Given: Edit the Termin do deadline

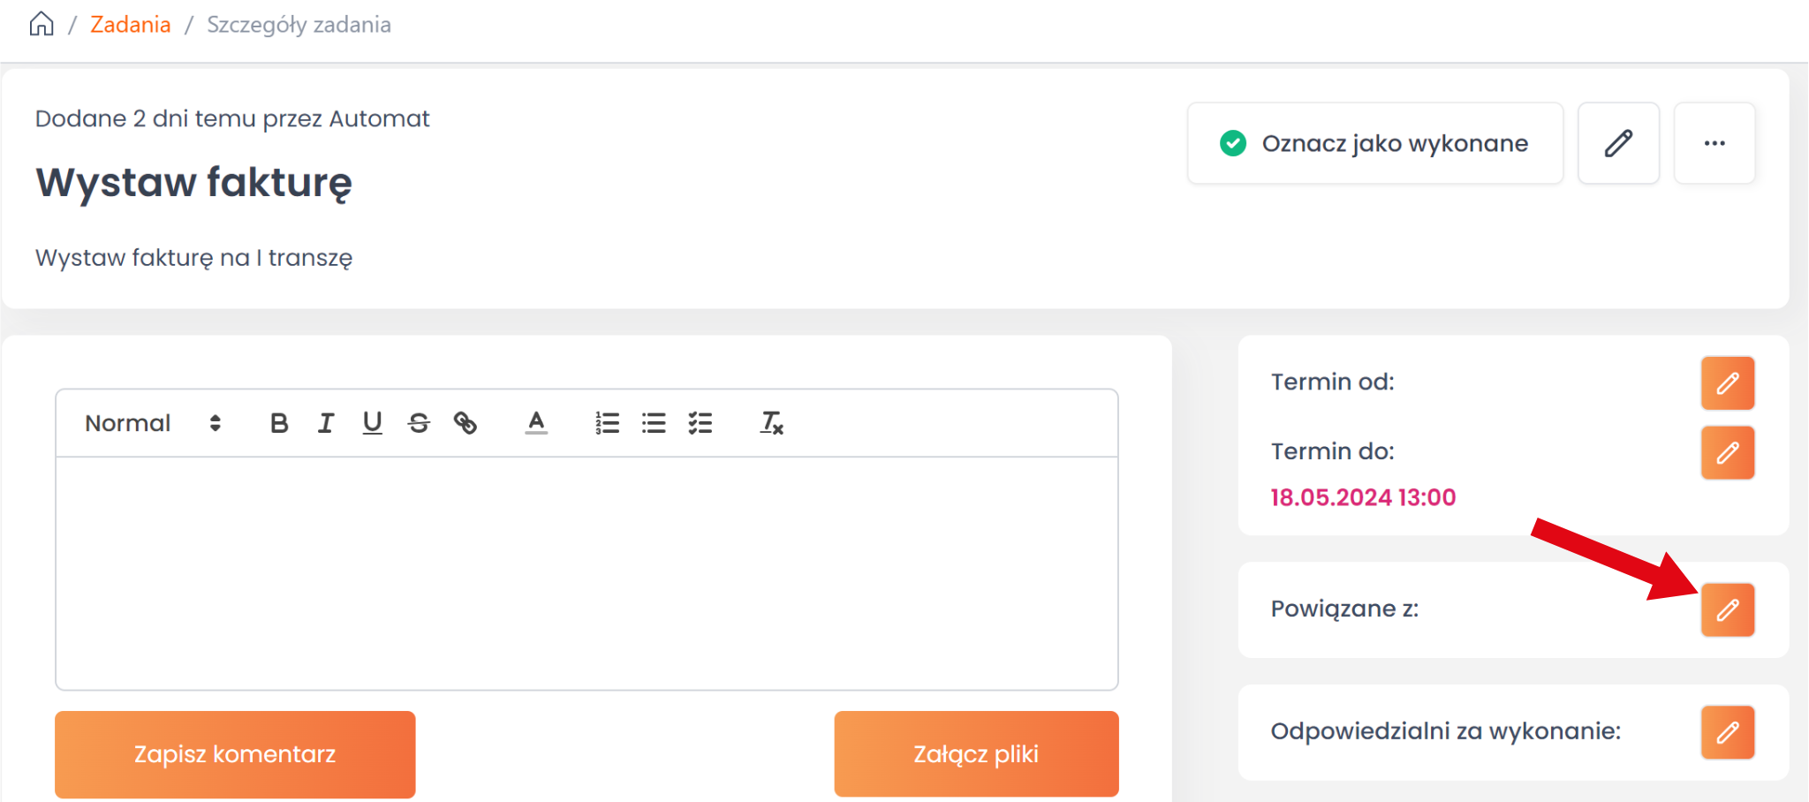Looking at the screenshot, I should pos(1727,453).
